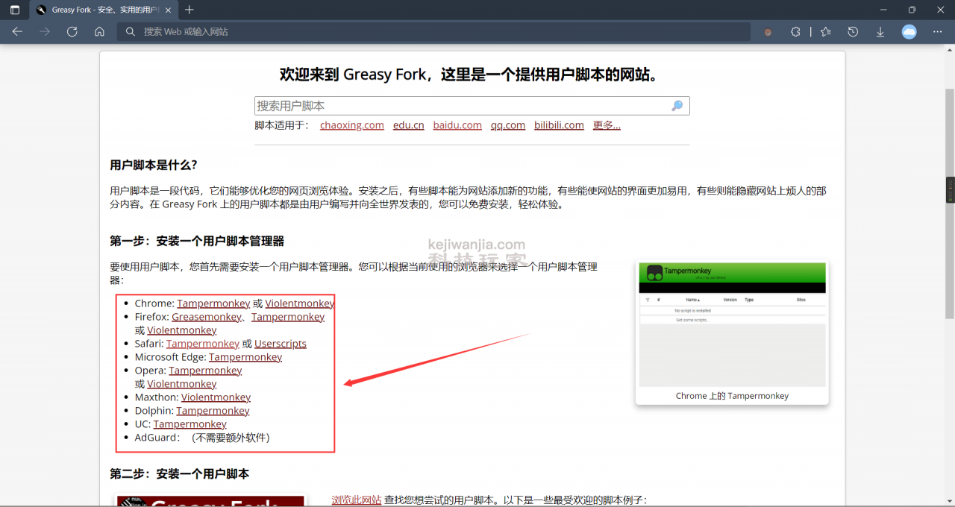This screenshot has width=955, height=507.
Task: Open Safari's Userscripts link
Action: pyautogui.click(x=281, y=344)
